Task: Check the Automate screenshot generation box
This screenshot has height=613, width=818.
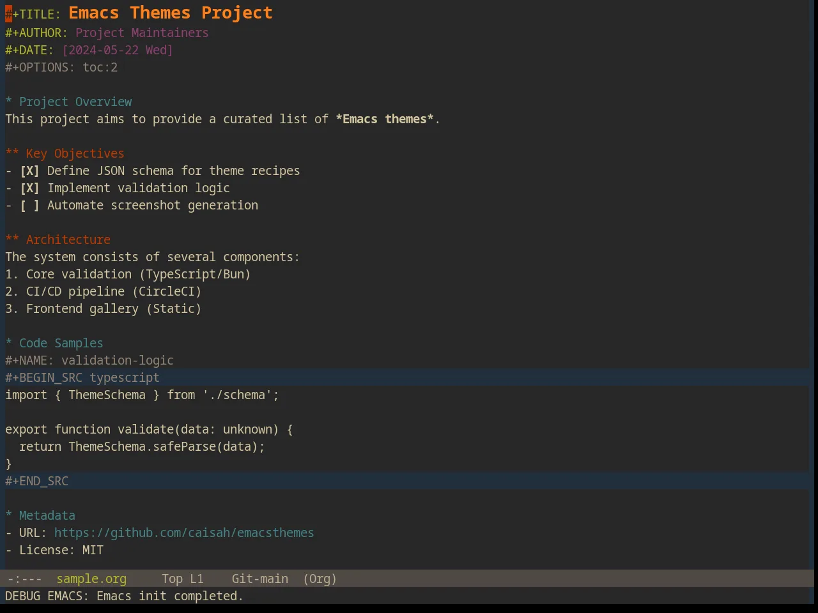Action: click(29, 206)
